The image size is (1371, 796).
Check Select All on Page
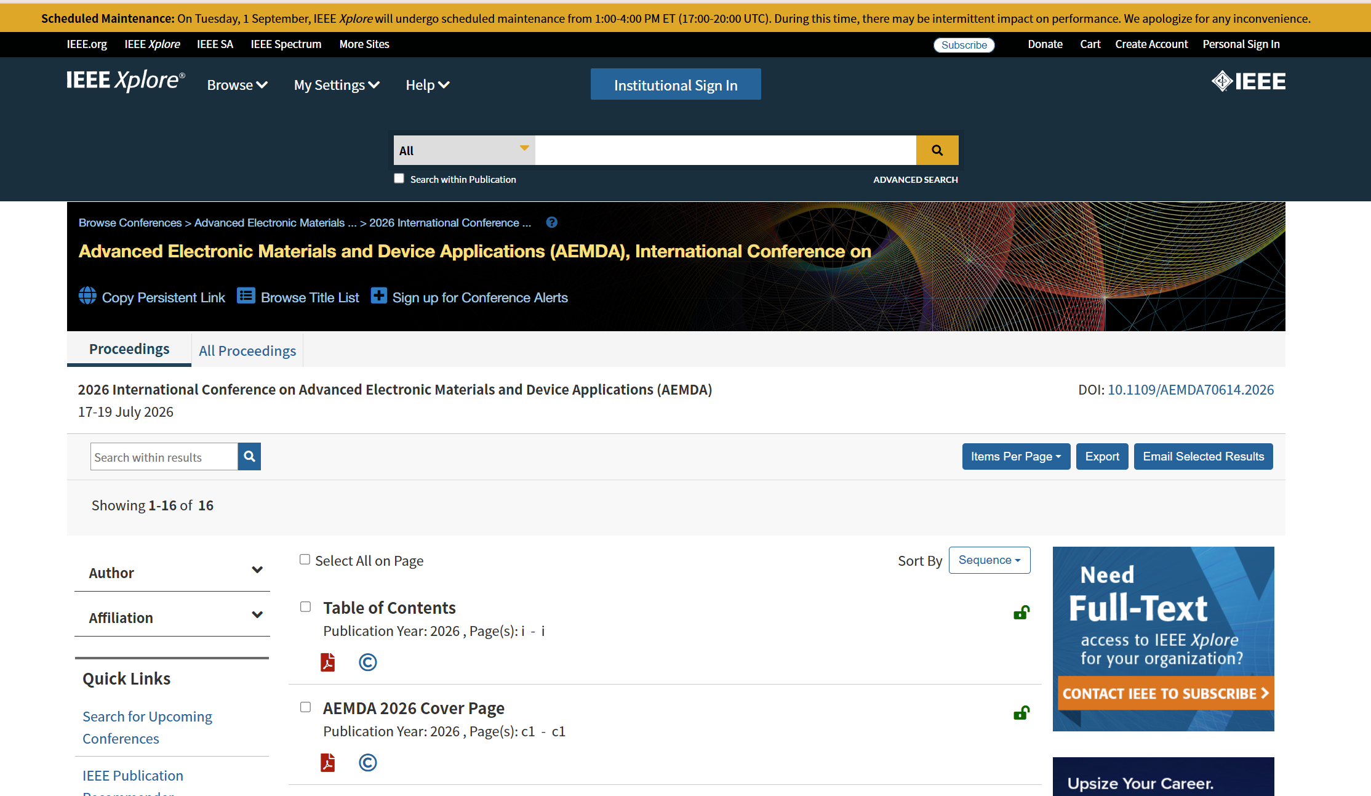305,559
